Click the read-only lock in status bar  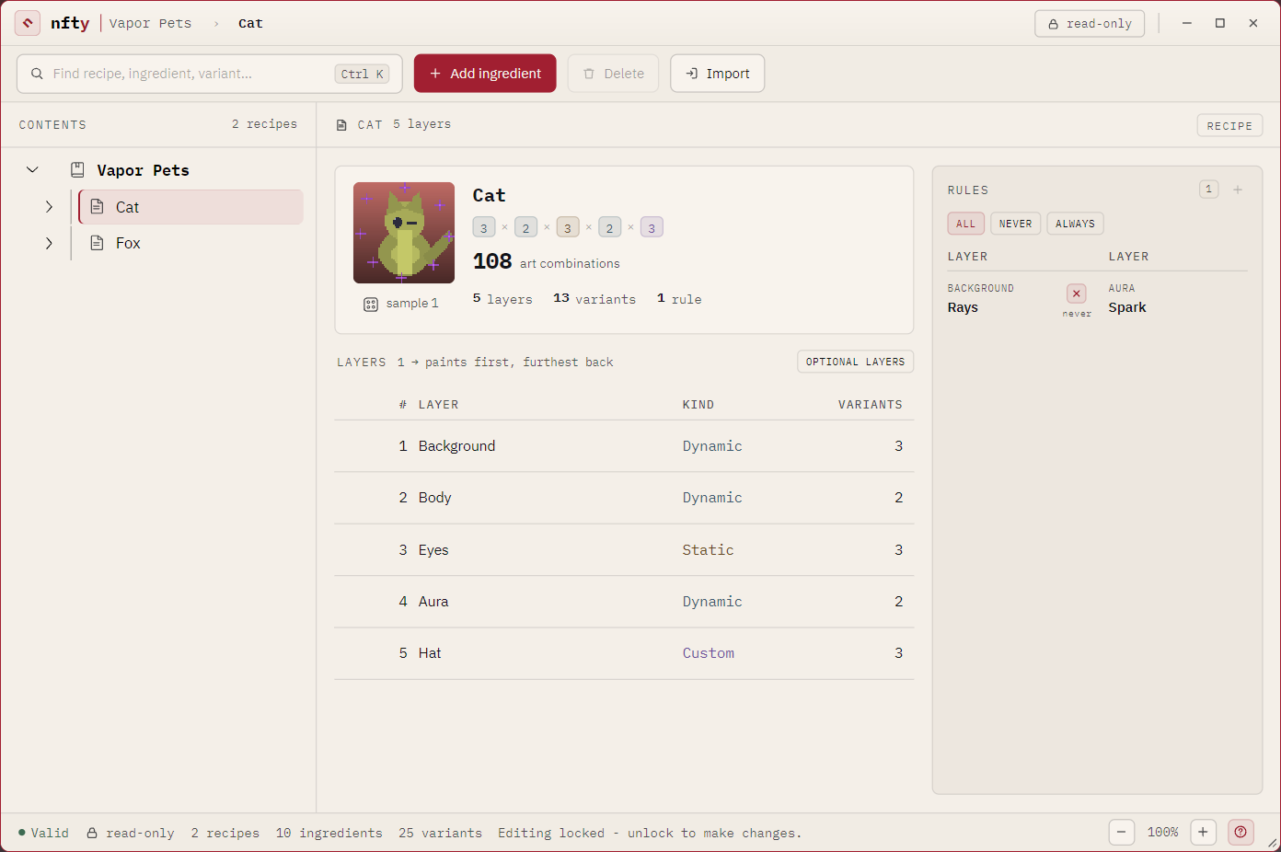92,833
